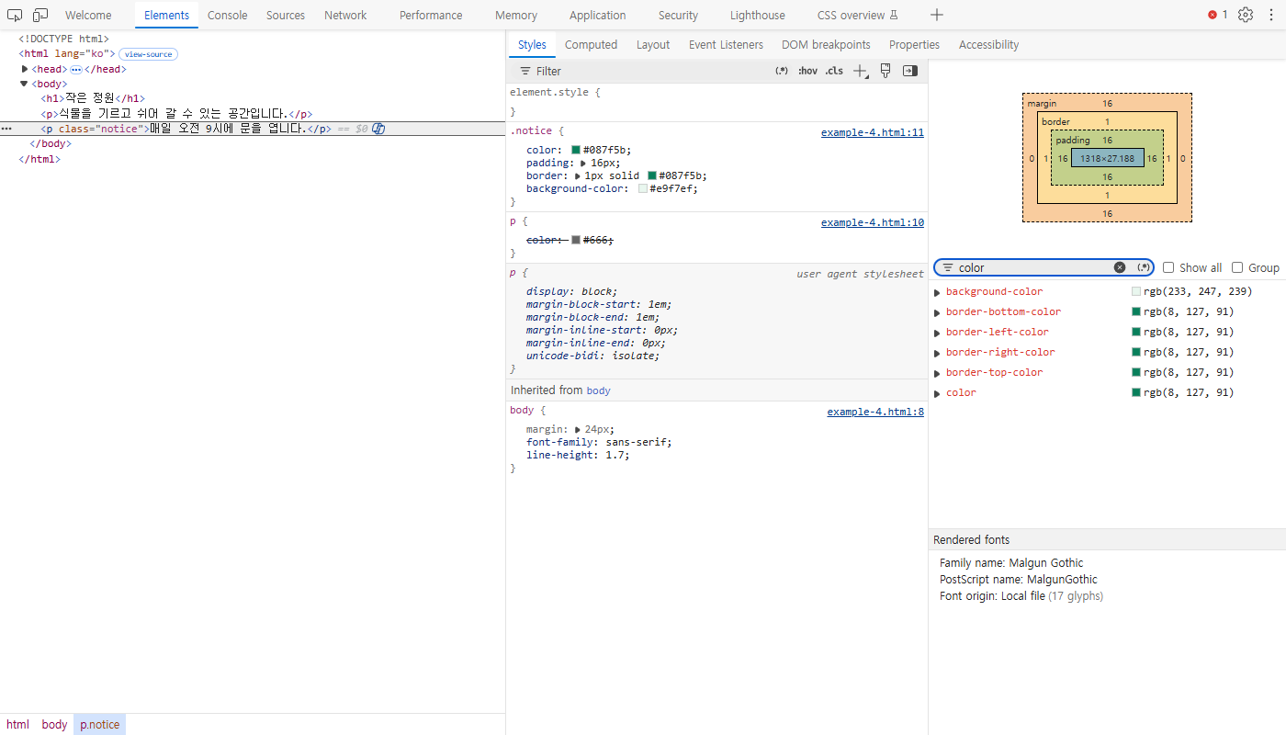1286x735 pixels.
Task: Open the customize DevTools three-dot menu
Action: (x=1271, y=15)
